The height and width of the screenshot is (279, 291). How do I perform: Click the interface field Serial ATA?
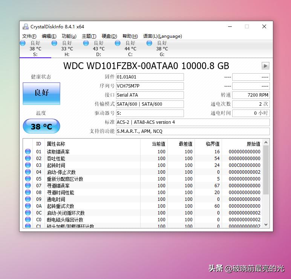[x=150, y=95]
